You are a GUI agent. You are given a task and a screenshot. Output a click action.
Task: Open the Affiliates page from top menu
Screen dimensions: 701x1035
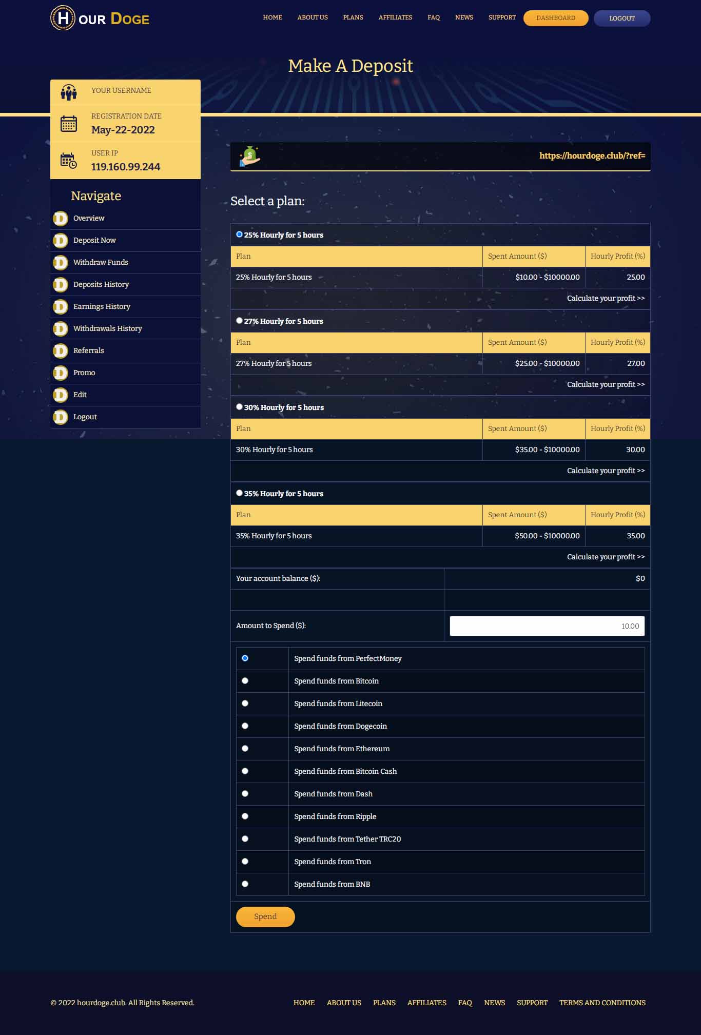click(395, 17)
